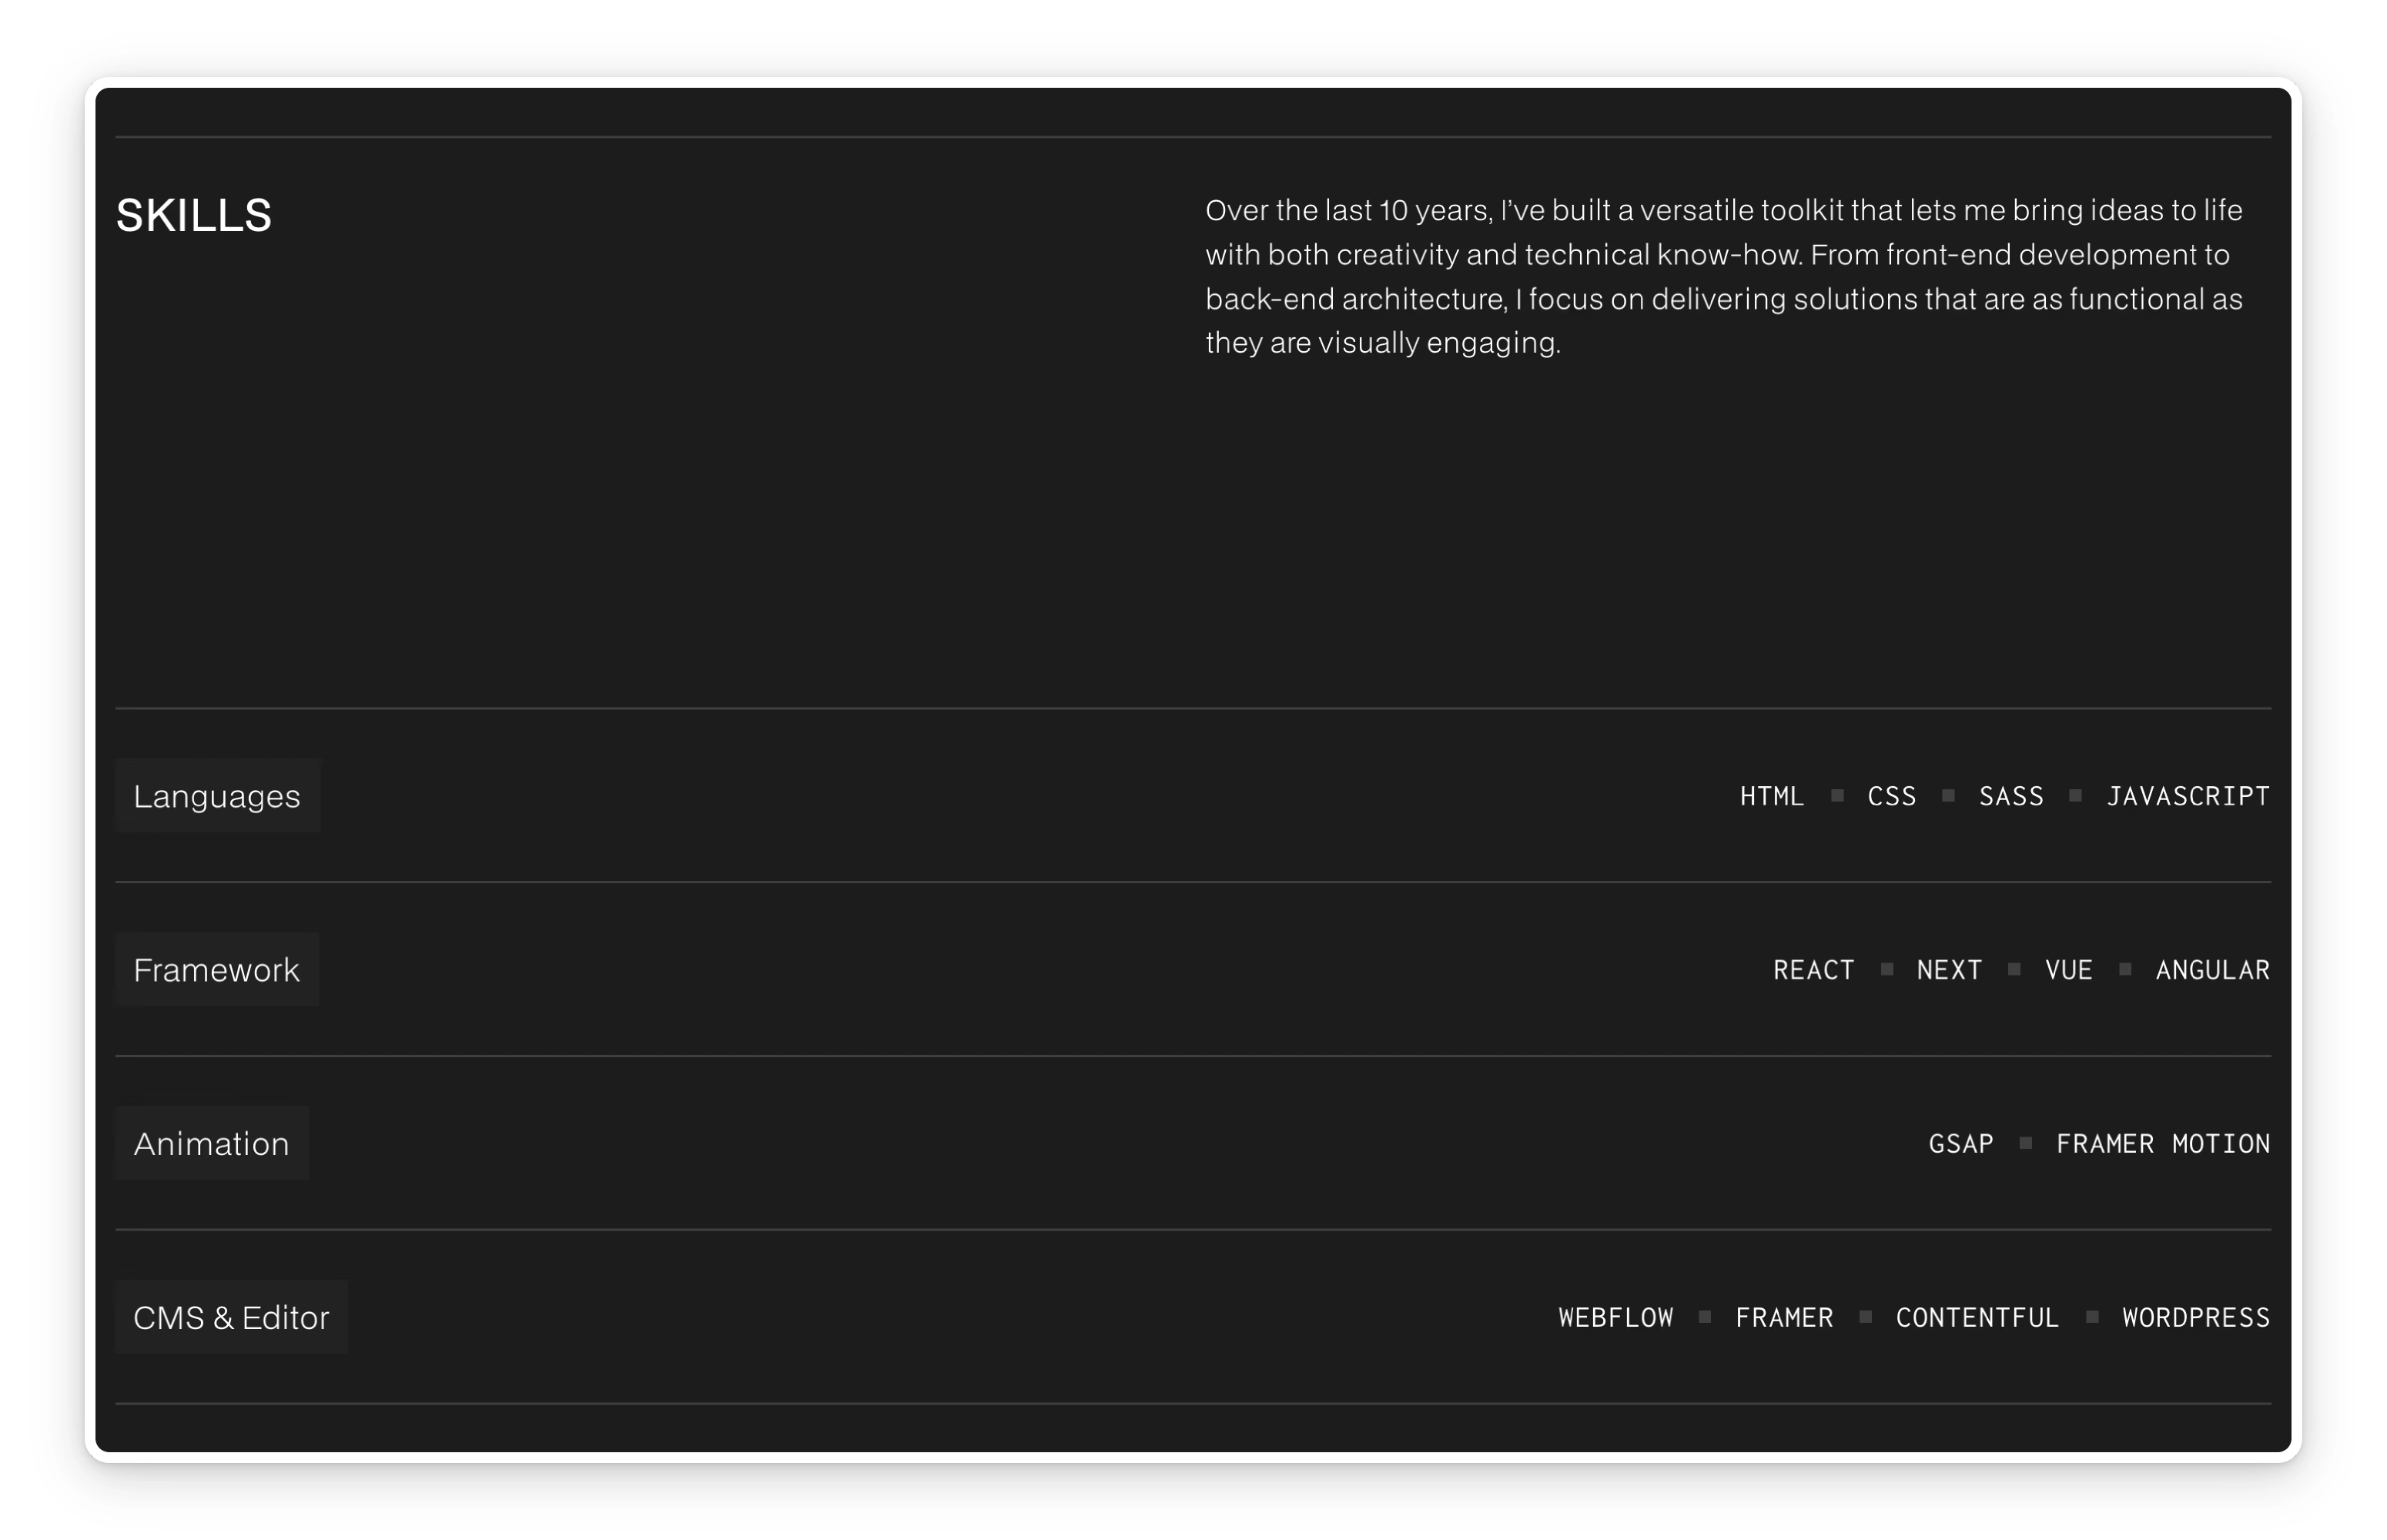This screenshot has height=1540, width=2387.
Task: Click the SKILLS section heading
Action: (194, 216)
